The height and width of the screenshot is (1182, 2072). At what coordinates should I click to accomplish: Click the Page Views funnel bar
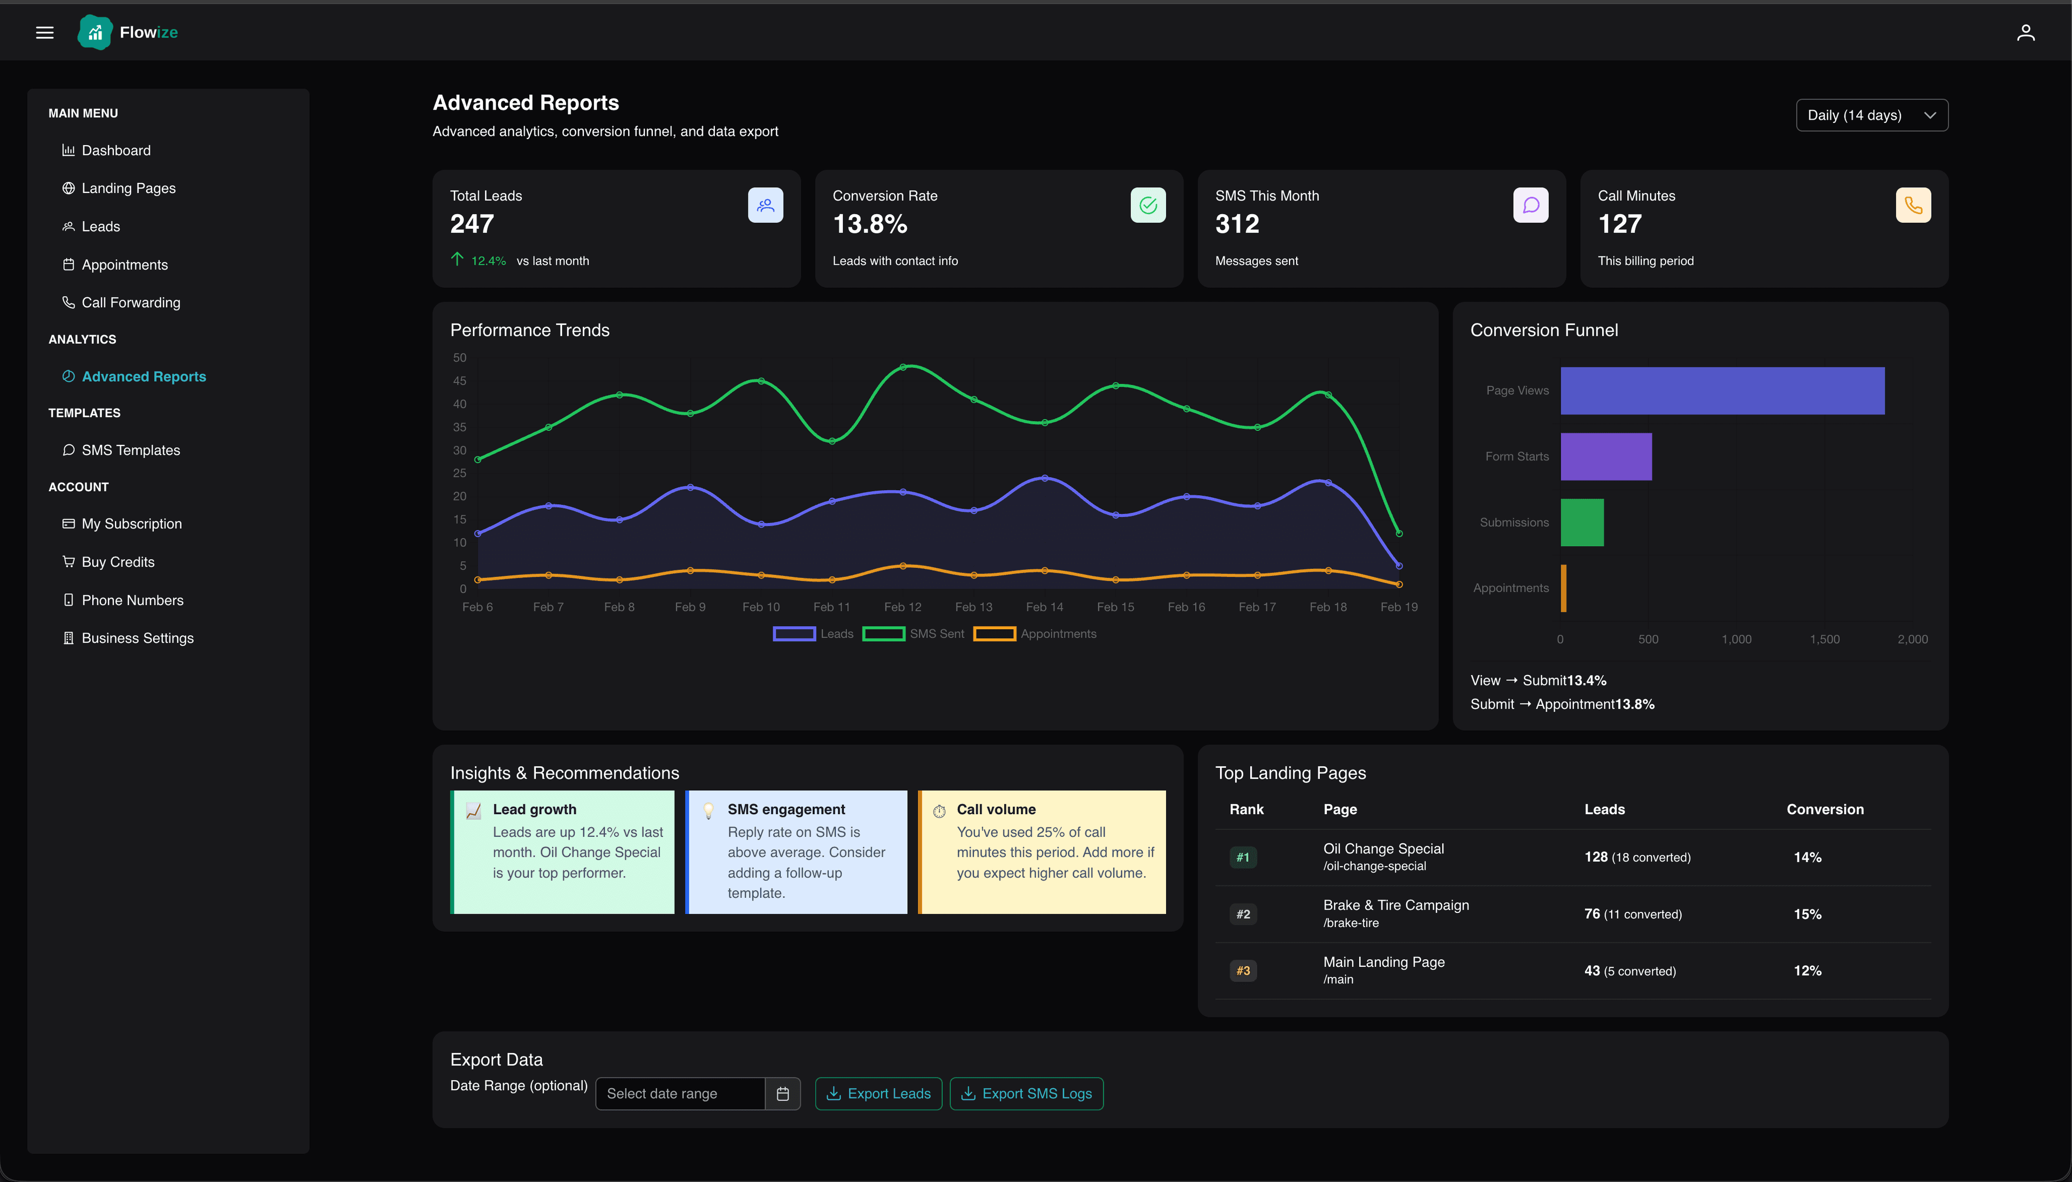tap(1722, 390)
